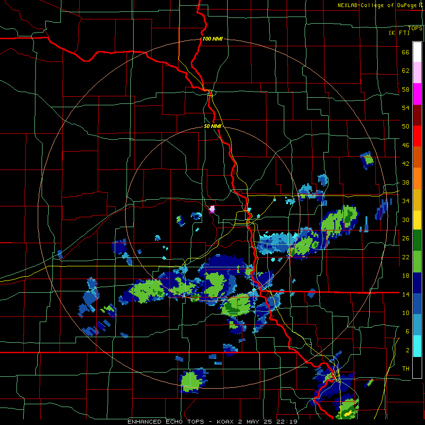The height and width of the screenshot is (425, 425).
Task: Click the '6' legend value
Action: pyautogui.click(x=408, y=331)
